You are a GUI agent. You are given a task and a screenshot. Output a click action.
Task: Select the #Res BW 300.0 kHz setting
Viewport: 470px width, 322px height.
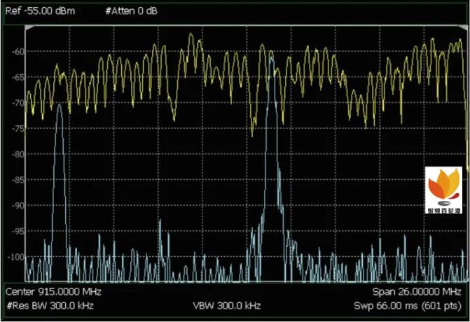pyautogui.click(x=50, y=306)
